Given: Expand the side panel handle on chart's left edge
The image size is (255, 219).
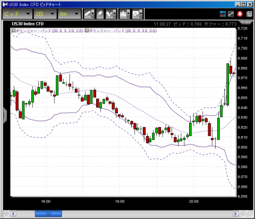Looking at the screenshot, I should click(x=5, y=115).
